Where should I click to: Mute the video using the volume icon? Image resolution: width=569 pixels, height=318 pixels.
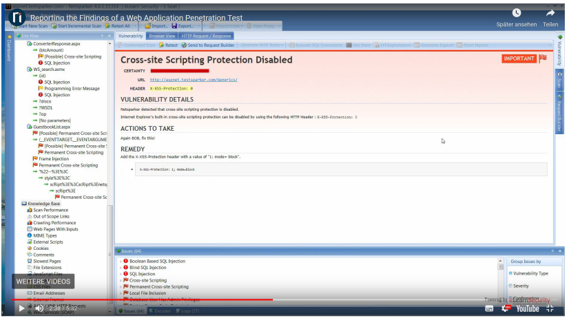tap(39, 308)
